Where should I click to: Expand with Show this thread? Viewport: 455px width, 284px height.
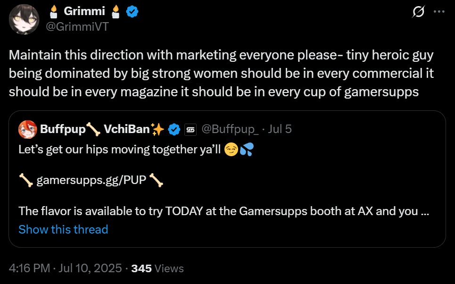pyautogui.click(x=63, y=229)
